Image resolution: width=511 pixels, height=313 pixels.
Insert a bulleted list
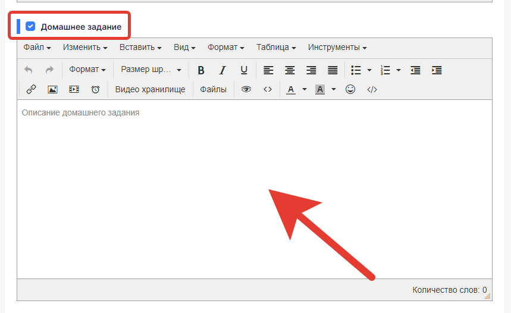coord(356,70)
